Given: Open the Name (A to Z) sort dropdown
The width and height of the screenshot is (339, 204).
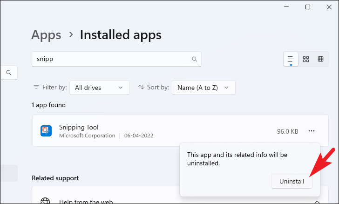Looking at the screenshot, I should [x=203, y=88].
